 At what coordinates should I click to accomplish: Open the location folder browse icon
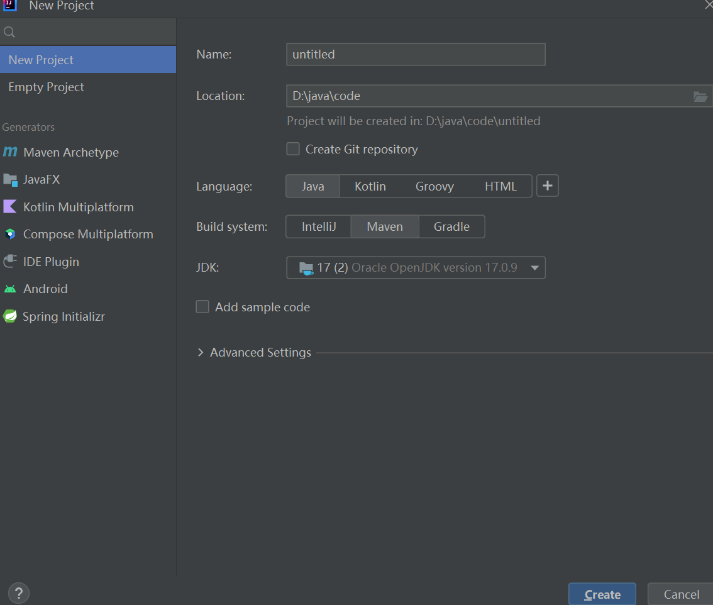coord(700,96)
